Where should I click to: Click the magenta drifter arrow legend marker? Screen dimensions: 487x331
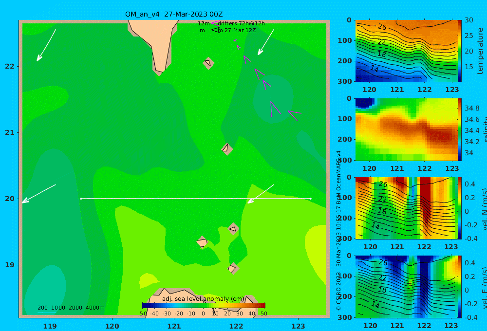(x=215, y=23)
